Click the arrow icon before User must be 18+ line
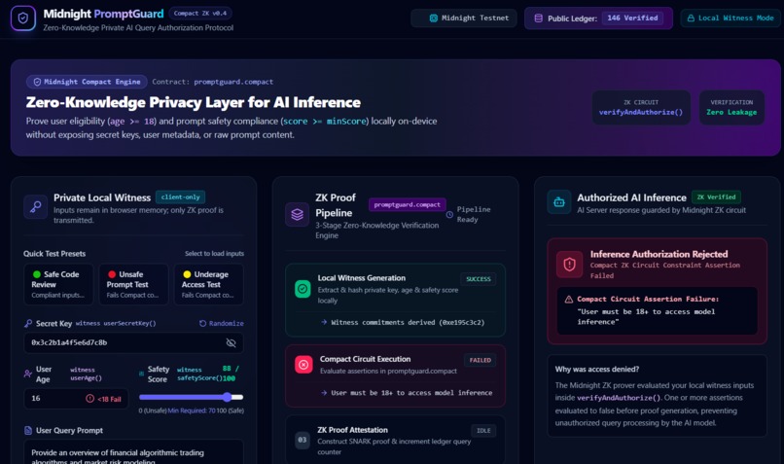The width and height of the screenshot is (784, 464). (x=324, y=393)
